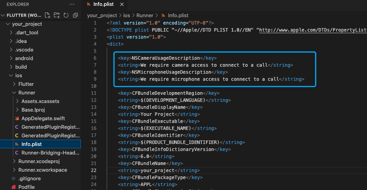The width and height of the screenshot is (367, 190).
Task: Open the Podfile in the file tree
Action: point(26,187)
